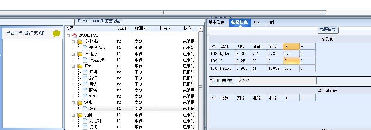Click the tree scrollbar up arrow
This screenshot has width=371, height=130.
201,29
